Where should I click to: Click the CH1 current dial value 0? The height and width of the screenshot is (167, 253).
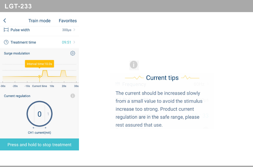(x=39, y=114)
